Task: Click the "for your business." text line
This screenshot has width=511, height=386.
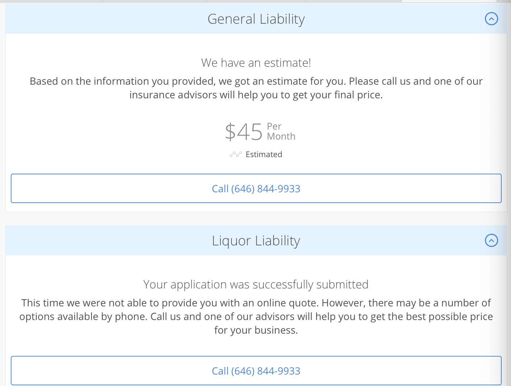Action: coord(256,330)
